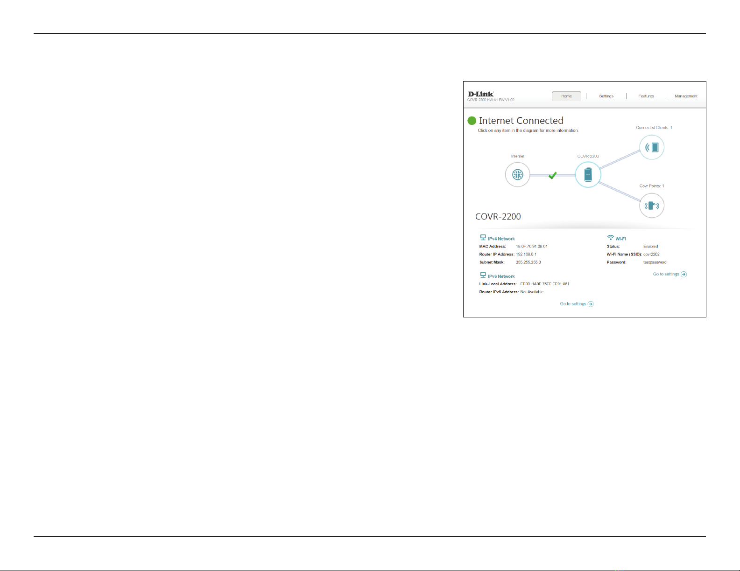Click the Wi-Fi section heading

pos(620,239)
